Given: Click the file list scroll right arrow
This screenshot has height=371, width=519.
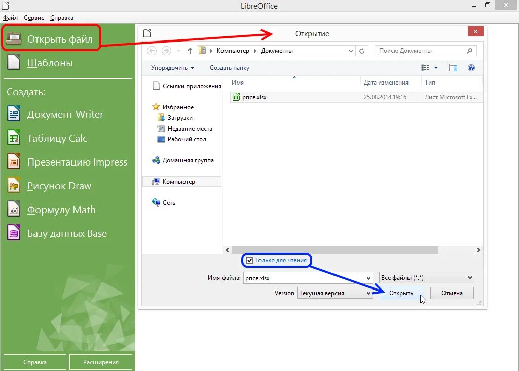Looking at the screenshot, I should pos(478,250).
